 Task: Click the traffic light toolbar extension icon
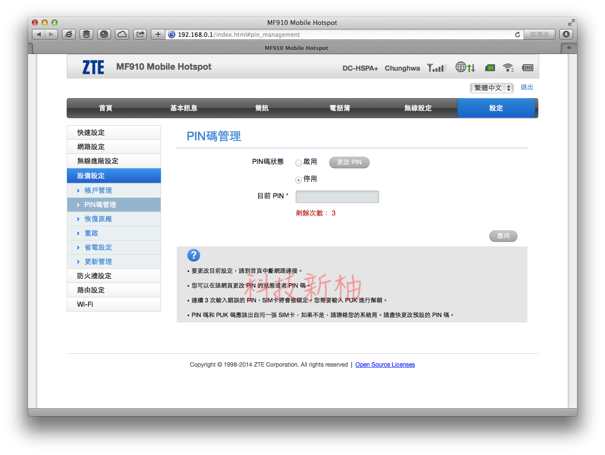click(86, 34)
